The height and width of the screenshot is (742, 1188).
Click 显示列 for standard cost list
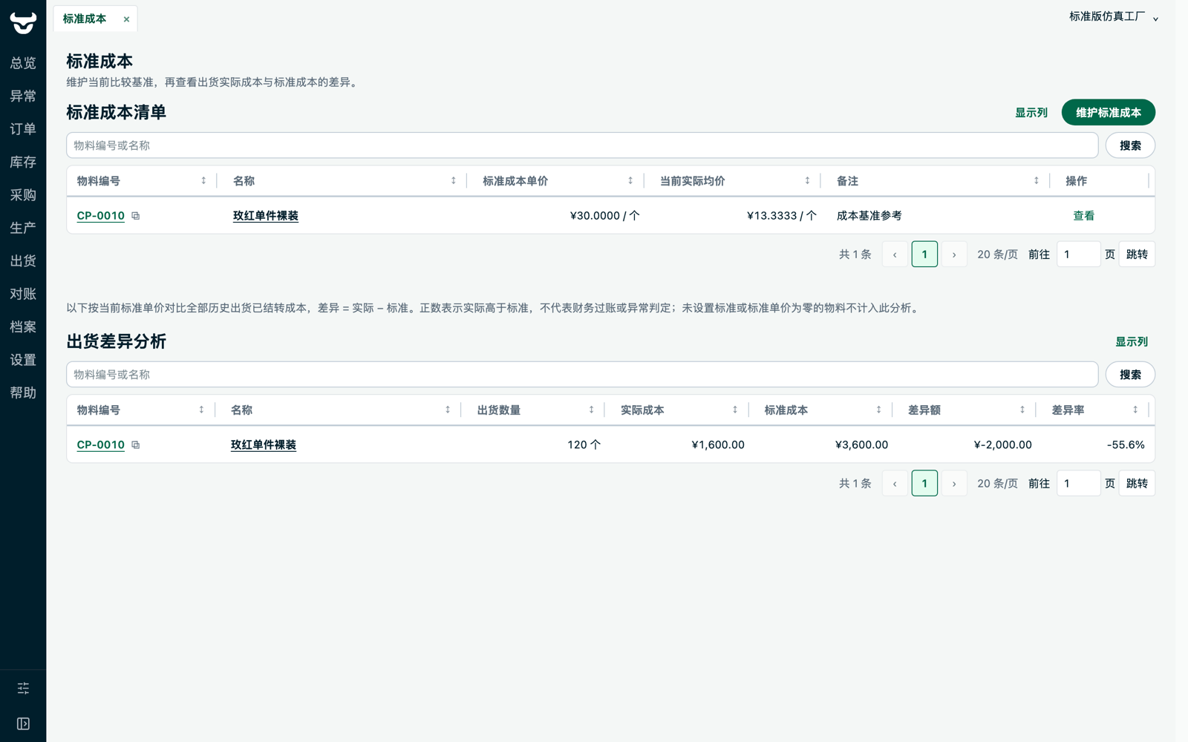[x=1031, y=113]
